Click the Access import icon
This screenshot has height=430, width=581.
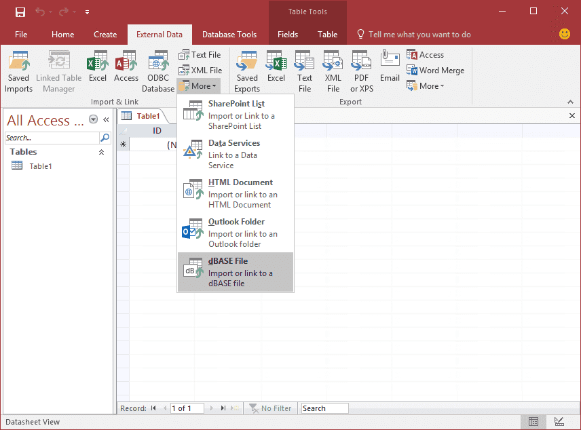126,68
